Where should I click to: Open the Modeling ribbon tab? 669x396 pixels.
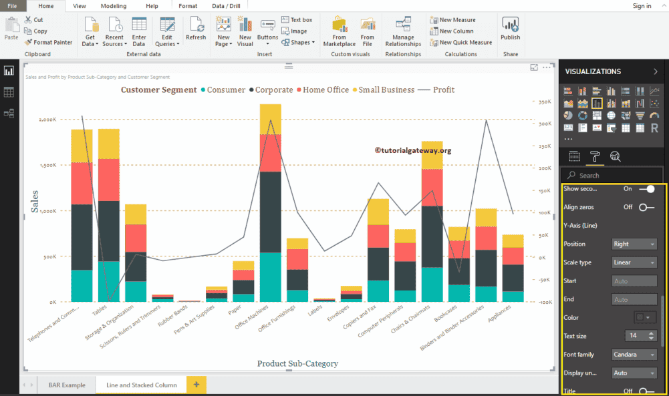pos(114,5)
